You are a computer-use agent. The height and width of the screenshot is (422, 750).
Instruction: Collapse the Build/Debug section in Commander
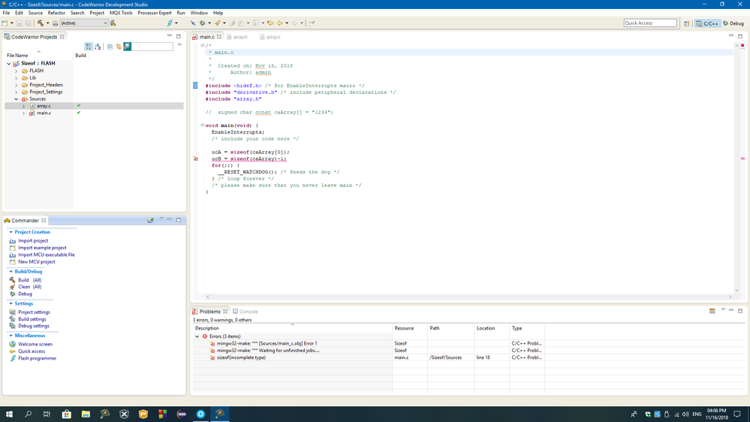click(11, 271)
